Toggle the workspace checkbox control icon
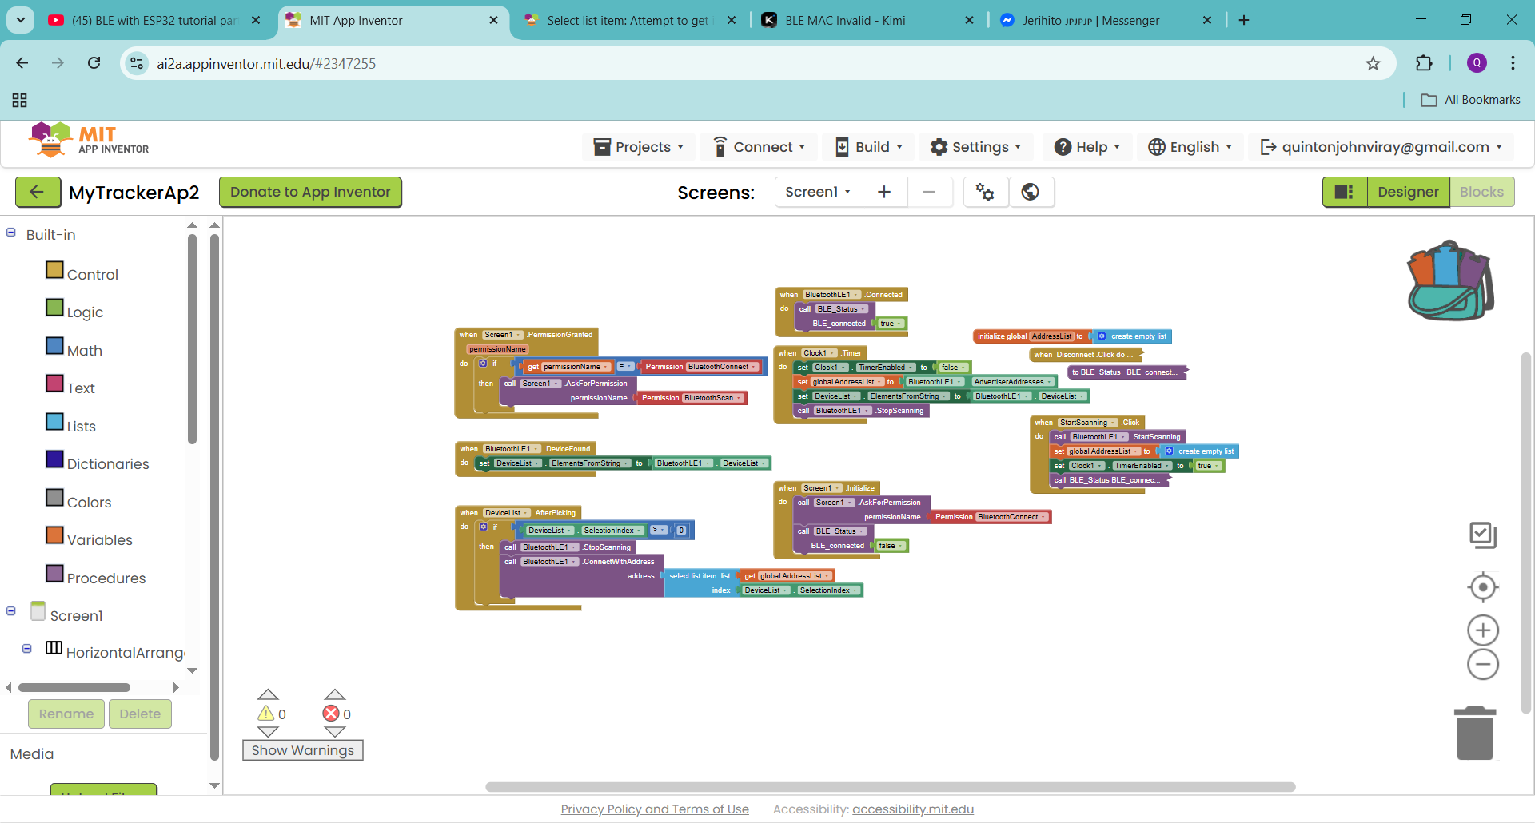The width and height of the screenshot is (1535, 823). (1482, 535)
